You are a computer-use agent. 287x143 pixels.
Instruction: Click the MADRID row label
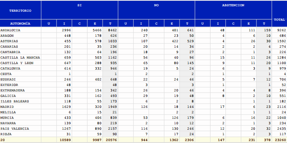(7, 107)
